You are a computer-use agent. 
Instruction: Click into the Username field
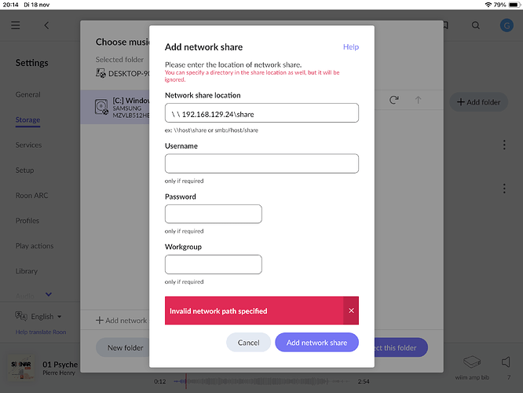point(261,163)
